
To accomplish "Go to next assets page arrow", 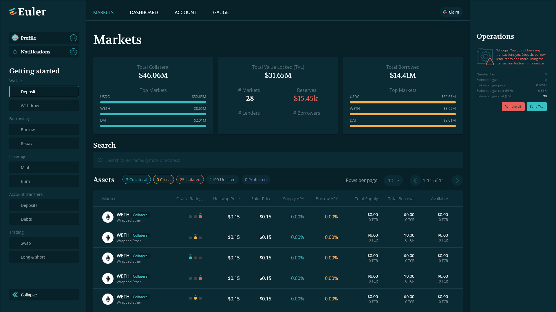I will click(x=457, y=181).
